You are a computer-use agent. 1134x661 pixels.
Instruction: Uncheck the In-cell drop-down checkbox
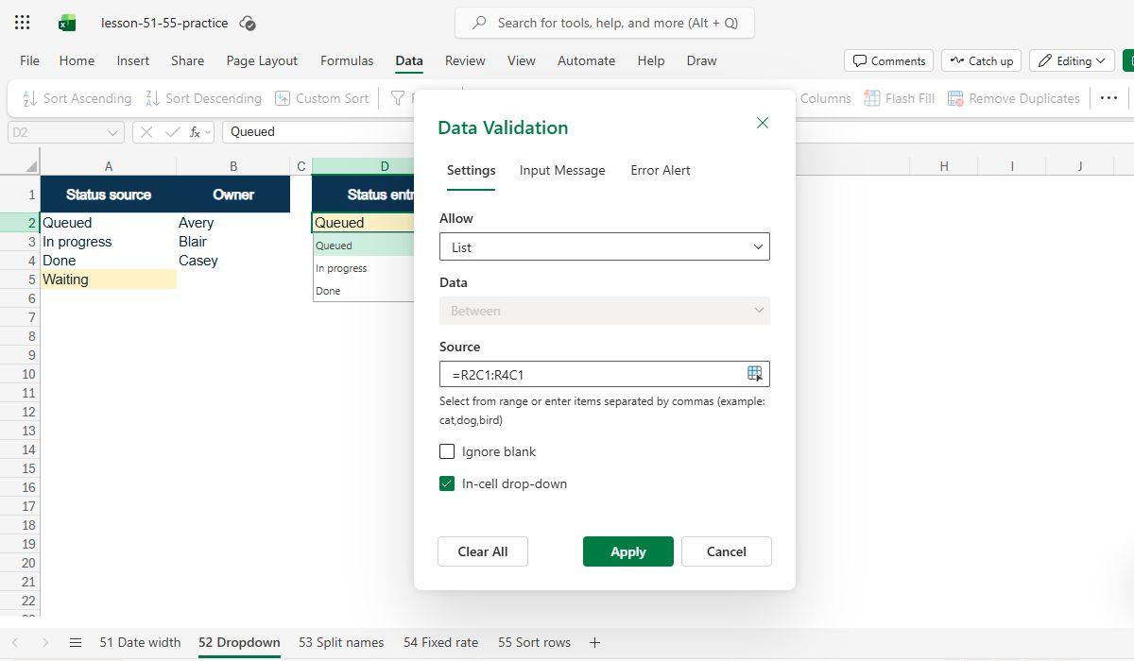tap(447, 483)
